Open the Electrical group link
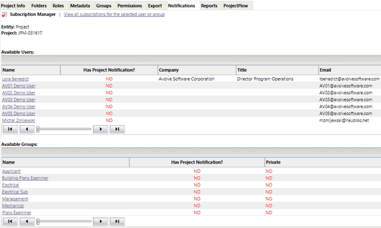381x228 pixels. coord(10,185)
